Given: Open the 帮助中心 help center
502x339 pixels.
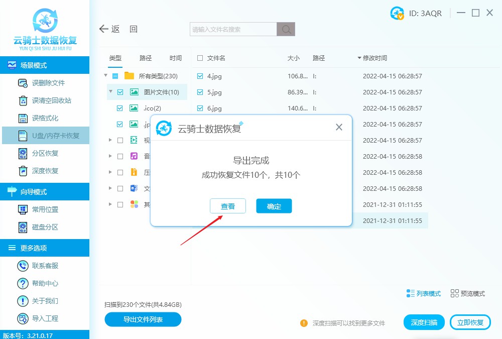Looking at the screenshot, I should pos(45,283).
